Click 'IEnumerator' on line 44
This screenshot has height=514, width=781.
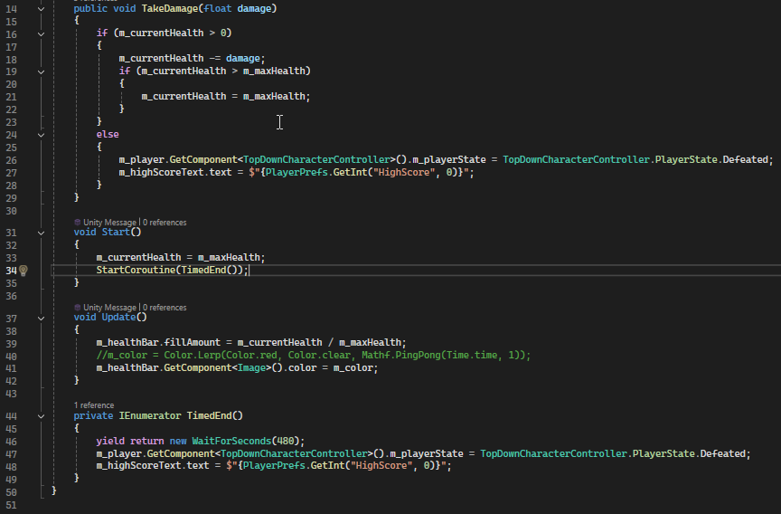click(150, 415)
